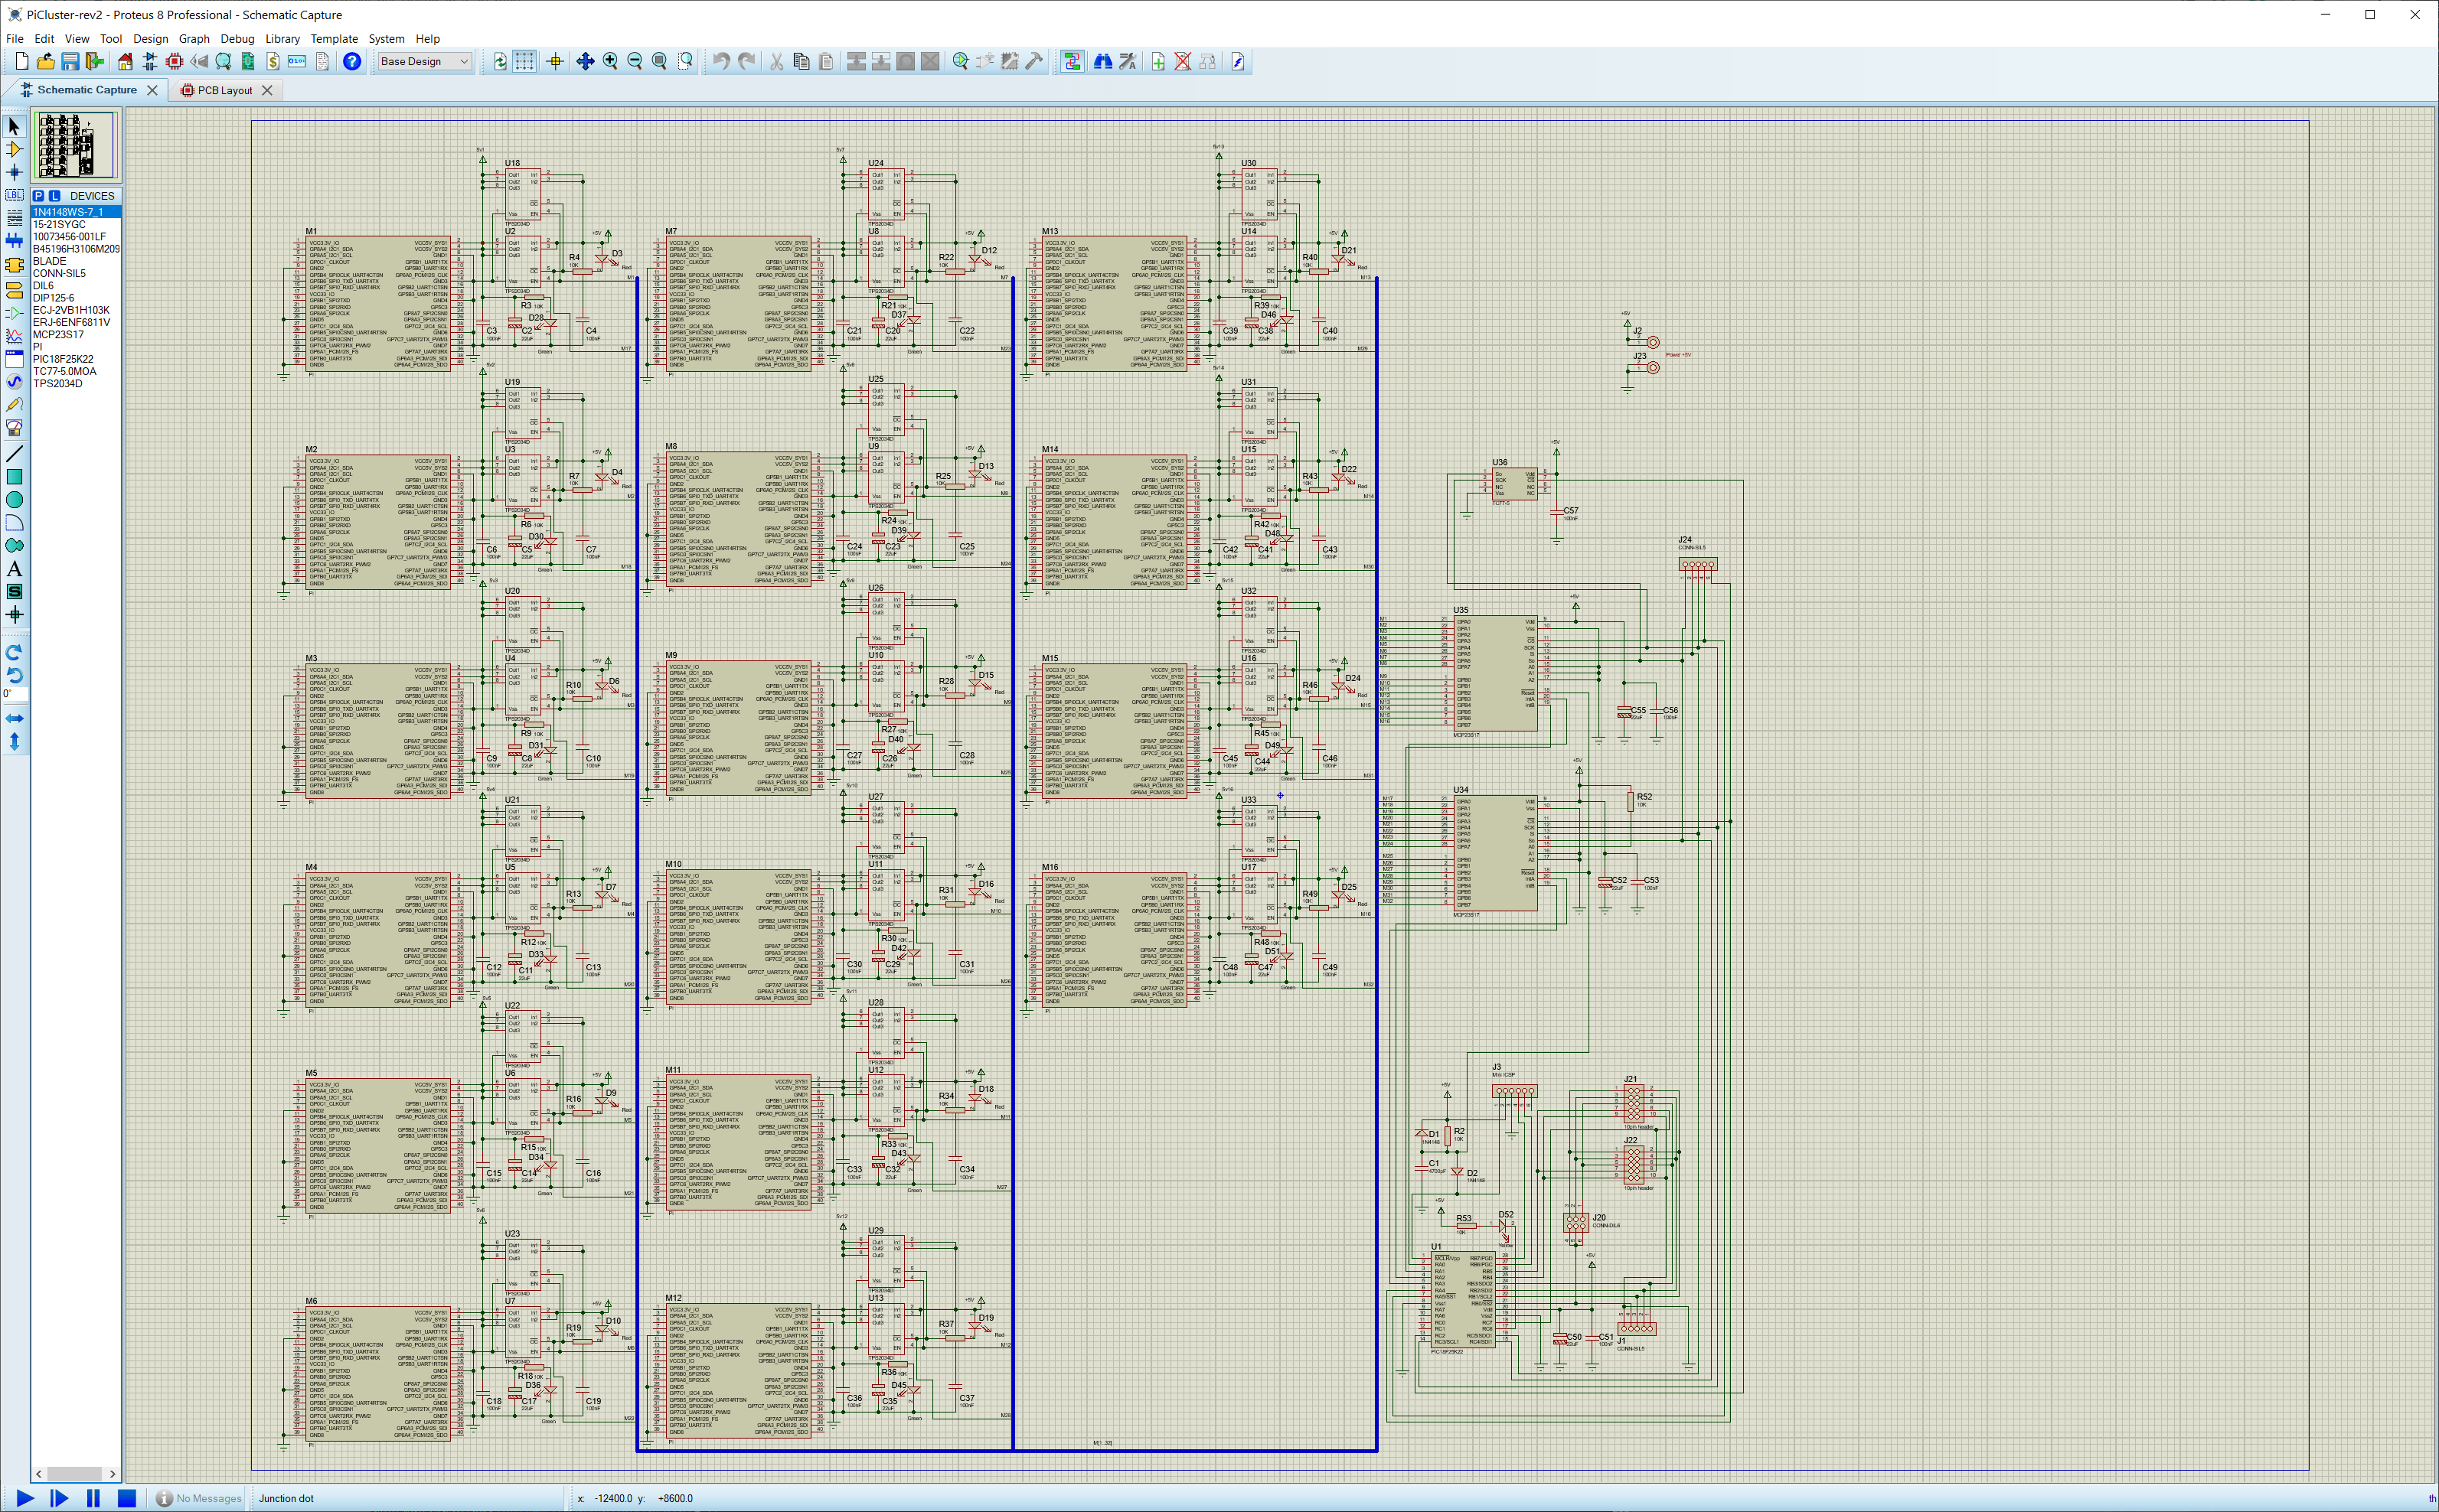This screenshot has width=2439, height=1512.
Task: Select the Generator Mode sine icon
Action: 14,382
